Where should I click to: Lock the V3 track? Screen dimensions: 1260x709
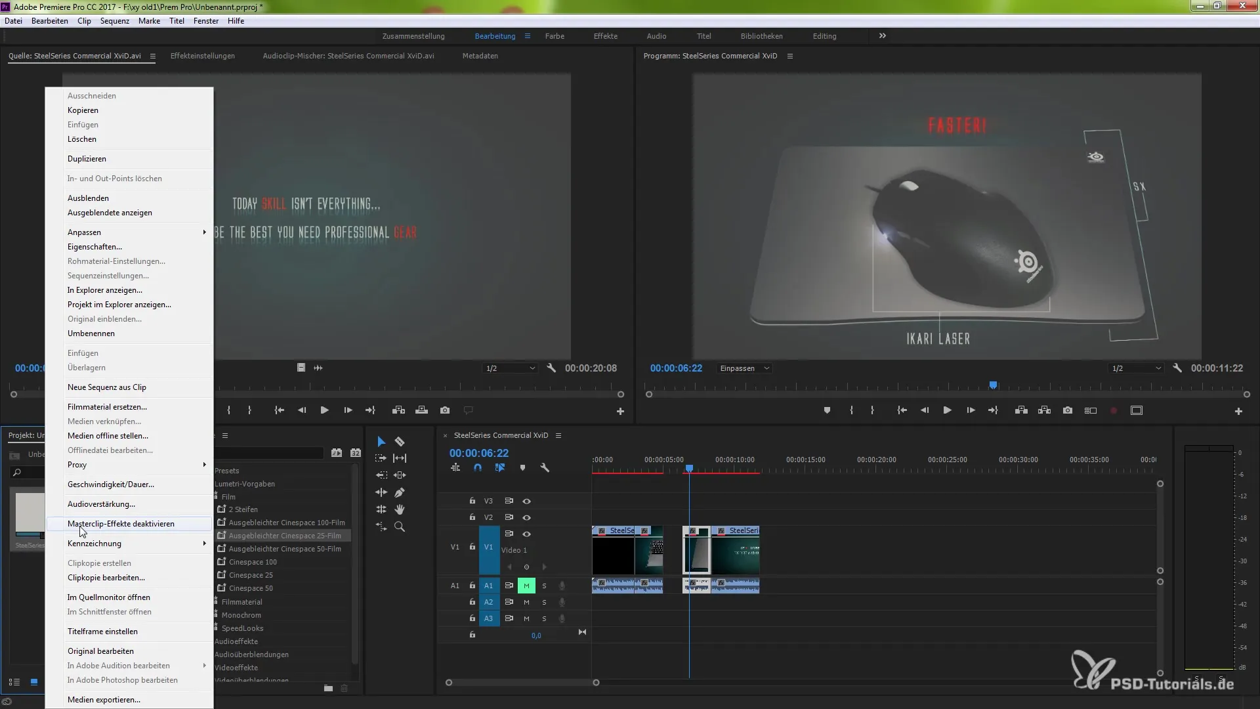point(472,501)
